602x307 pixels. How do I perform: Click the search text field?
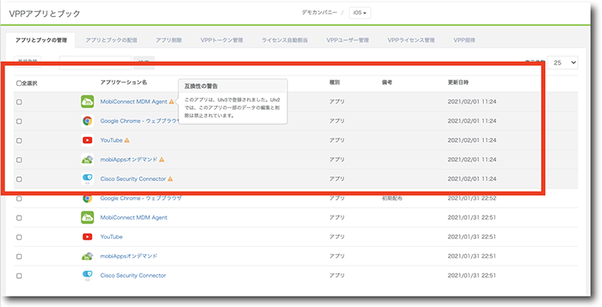click(x=96, y=63)
